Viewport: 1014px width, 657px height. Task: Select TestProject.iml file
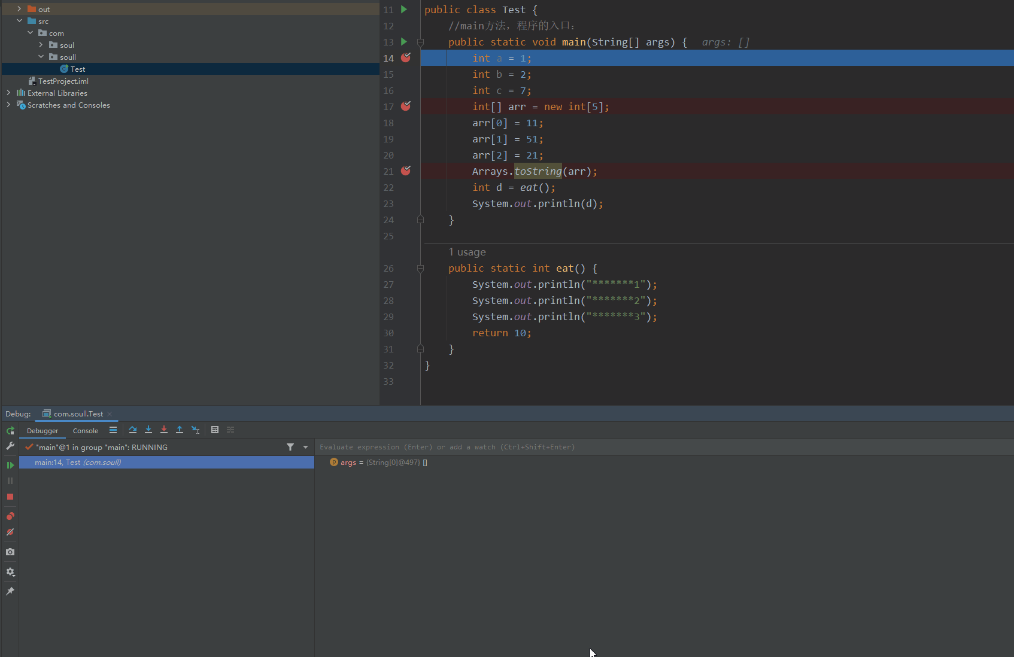tap(190, 81)
